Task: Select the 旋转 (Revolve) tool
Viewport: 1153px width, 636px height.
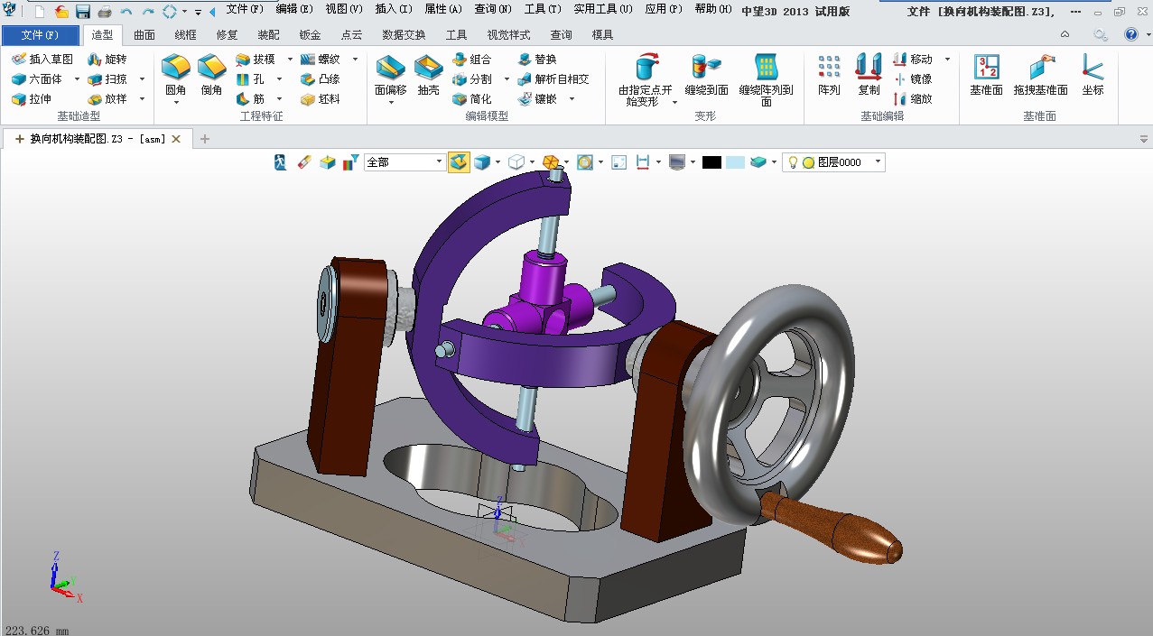Action: pyautogui.click(x=108, y=59)
